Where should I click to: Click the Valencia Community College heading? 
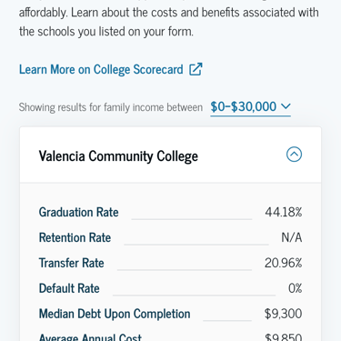118,156
